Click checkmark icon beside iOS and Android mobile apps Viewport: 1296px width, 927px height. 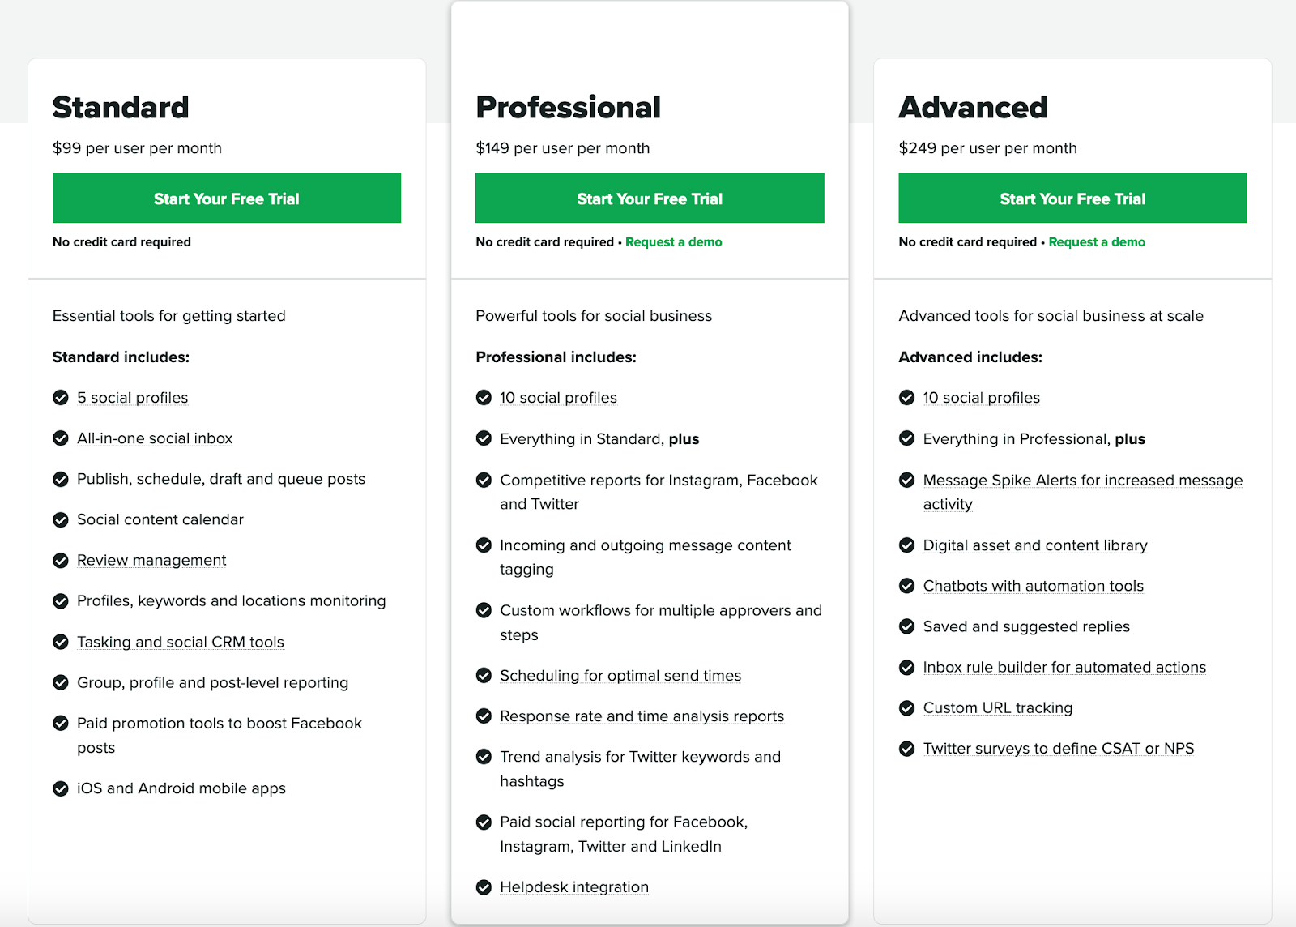(61, 788)
